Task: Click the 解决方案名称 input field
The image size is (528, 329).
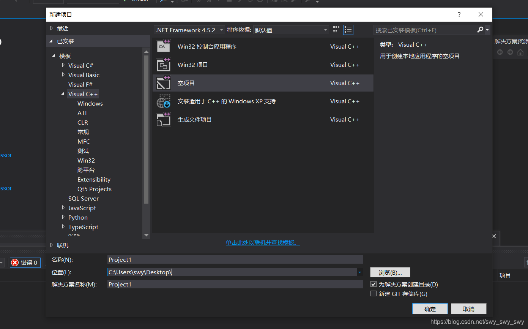Action: click(x=235, y=284)
